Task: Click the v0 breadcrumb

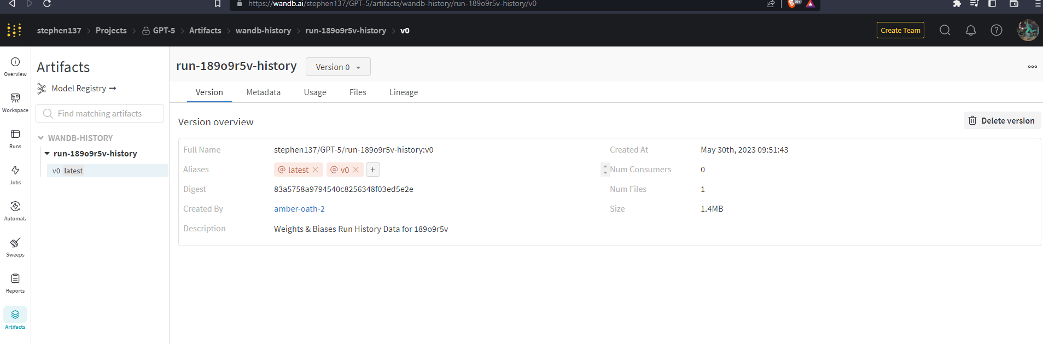Action: 405,31
